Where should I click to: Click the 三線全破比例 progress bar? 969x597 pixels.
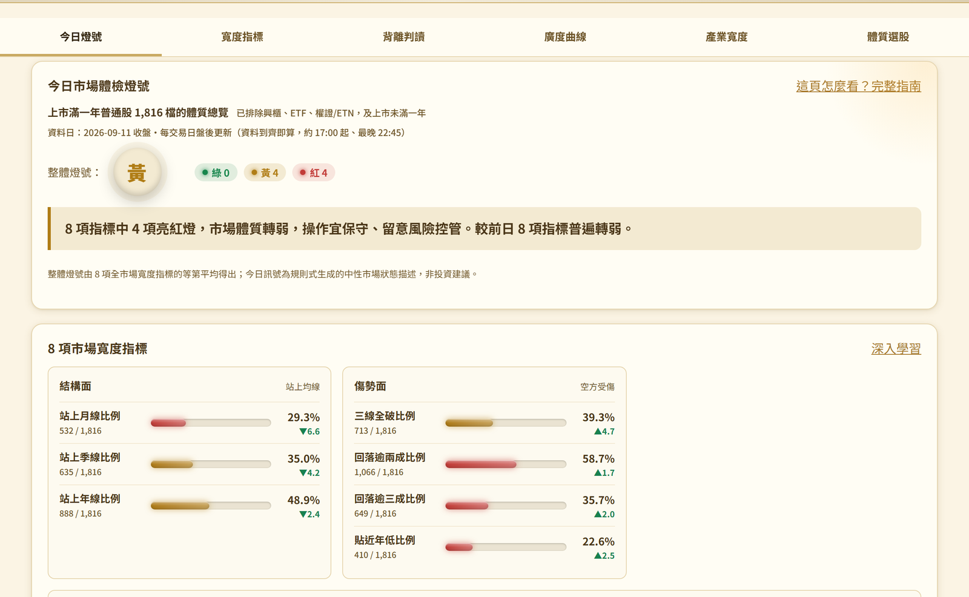(x=506, y=423)
